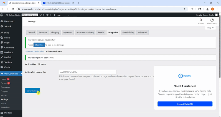Select the Integration tab
The image size is (221, 117).
[113, 32]
